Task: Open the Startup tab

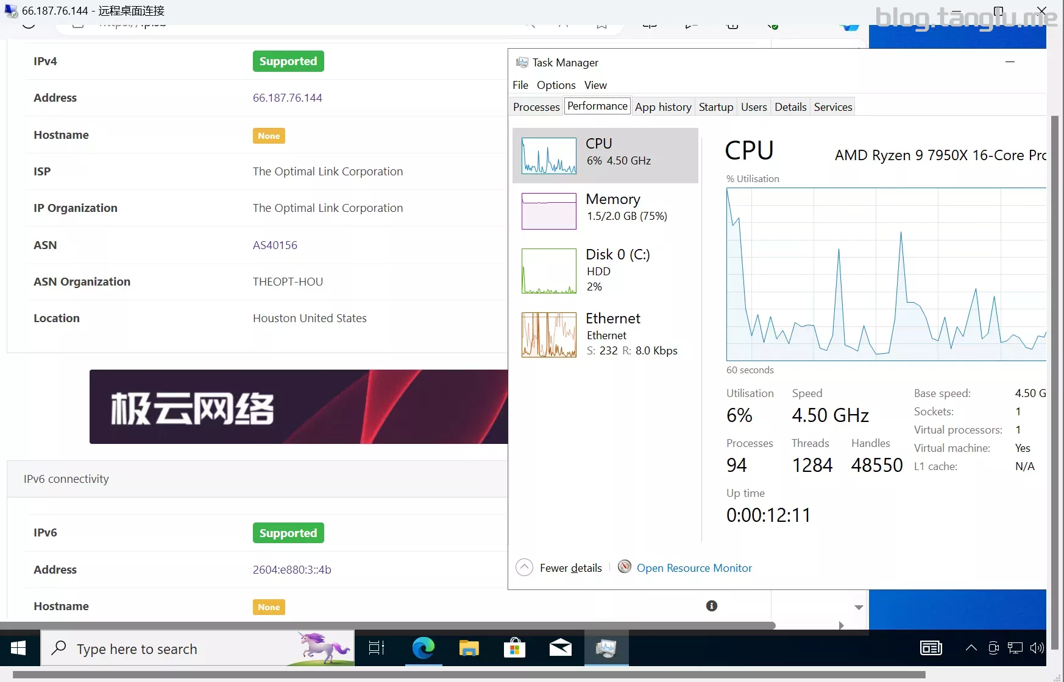Action: [715, 107]
